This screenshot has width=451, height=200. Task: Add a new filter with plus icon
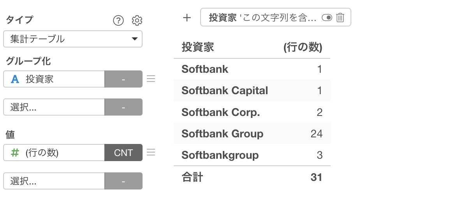coord(187,18)
